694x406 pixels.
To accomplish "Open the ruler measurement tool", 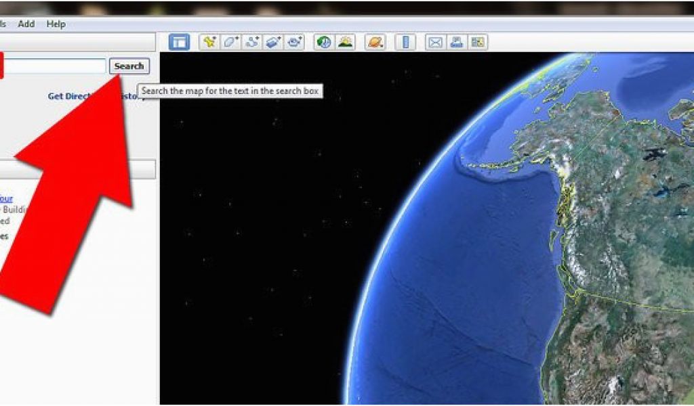I will [405, 43].
